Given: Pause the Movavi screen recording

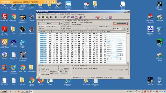Looking at the screenshot, I should pyautogui.click(x=50, y=2).
